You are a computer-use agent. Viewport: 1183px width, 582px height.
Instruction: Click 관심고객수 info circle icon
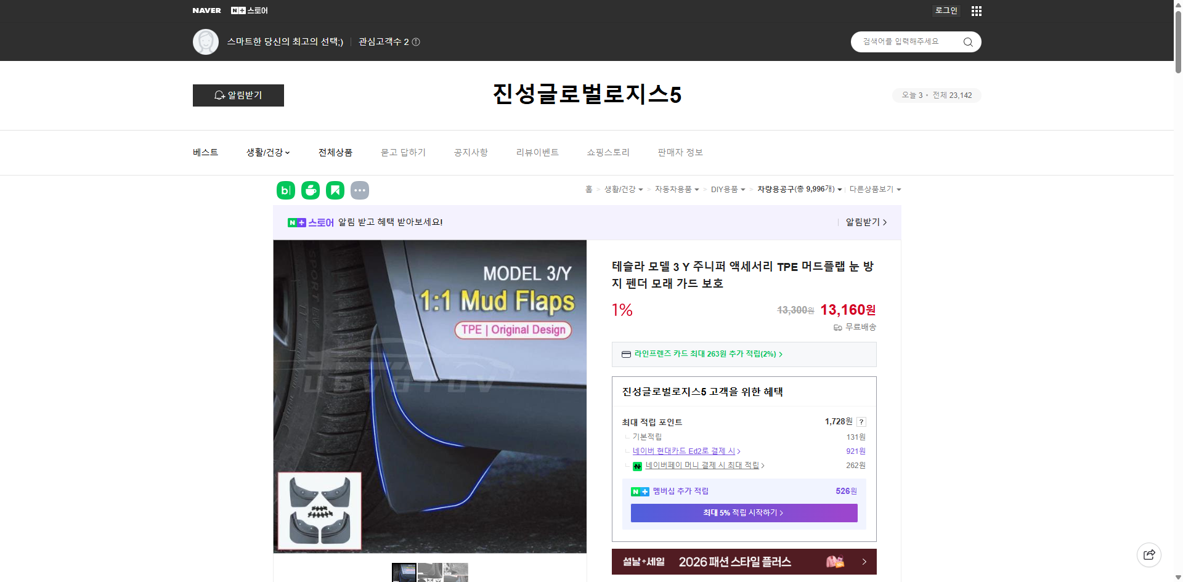416,42
